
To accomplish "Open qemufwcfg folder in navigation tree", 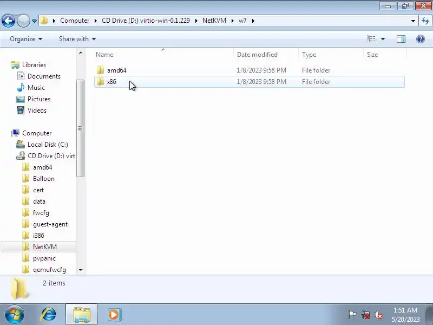I will coord(49,270).
